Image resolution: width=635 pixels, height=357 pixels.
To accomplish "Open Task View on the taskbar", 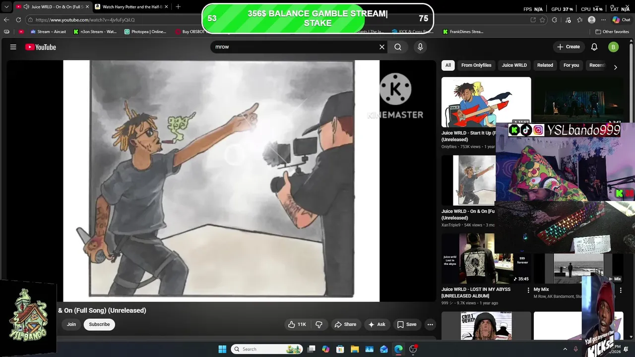I will (311, 349).
